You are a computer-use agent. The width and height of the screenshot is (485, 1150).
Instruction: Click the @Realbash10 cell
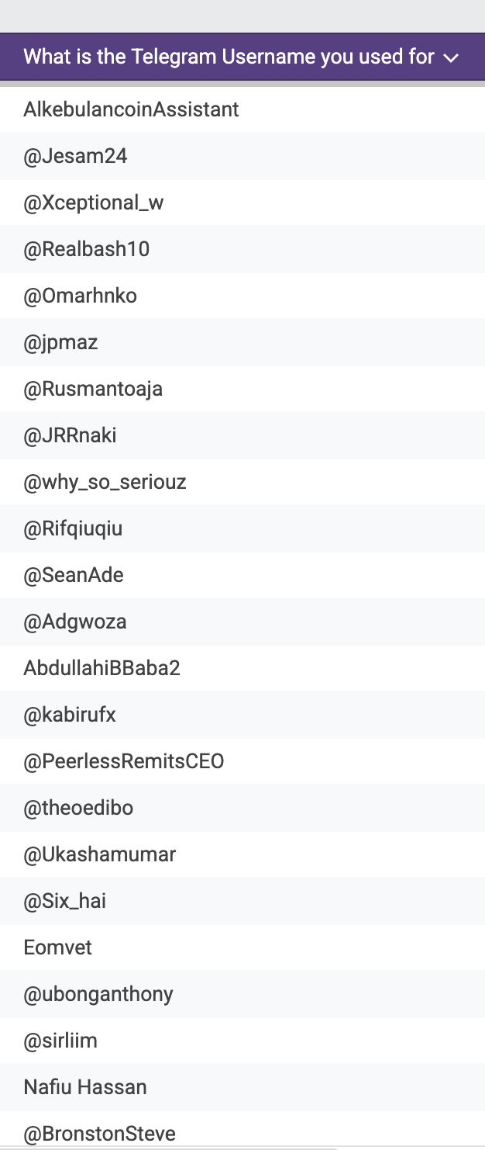coord(242,249)
